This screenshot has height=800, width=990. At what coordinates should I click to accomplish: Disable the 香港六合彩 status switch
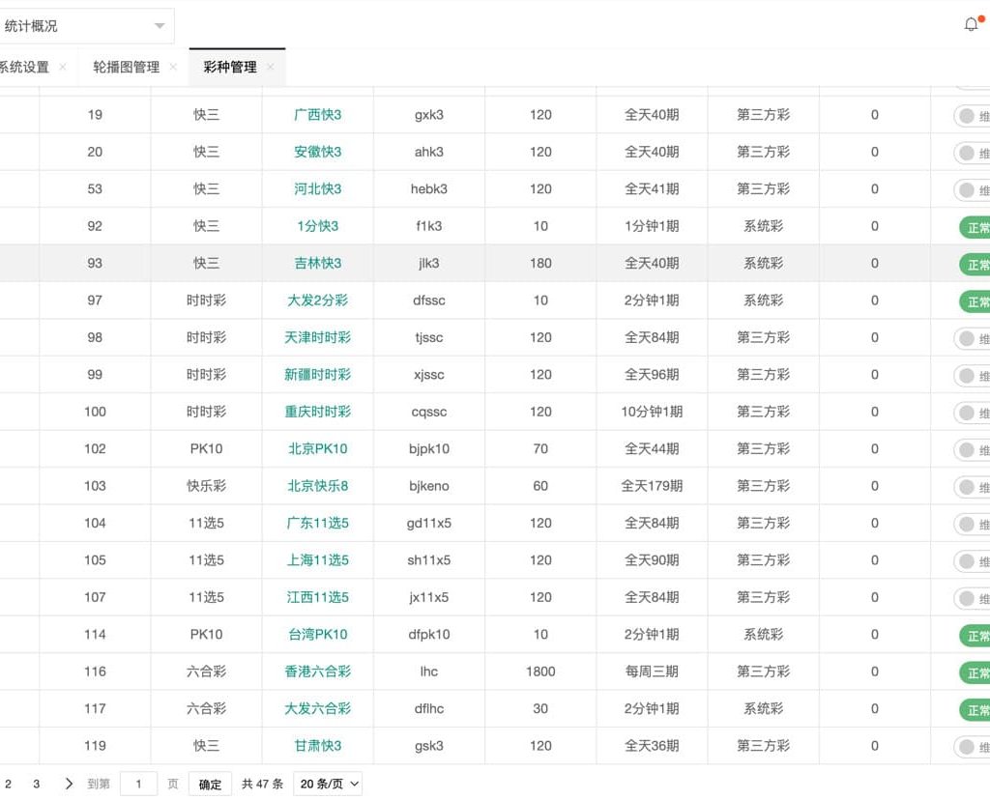pos(974,672)
